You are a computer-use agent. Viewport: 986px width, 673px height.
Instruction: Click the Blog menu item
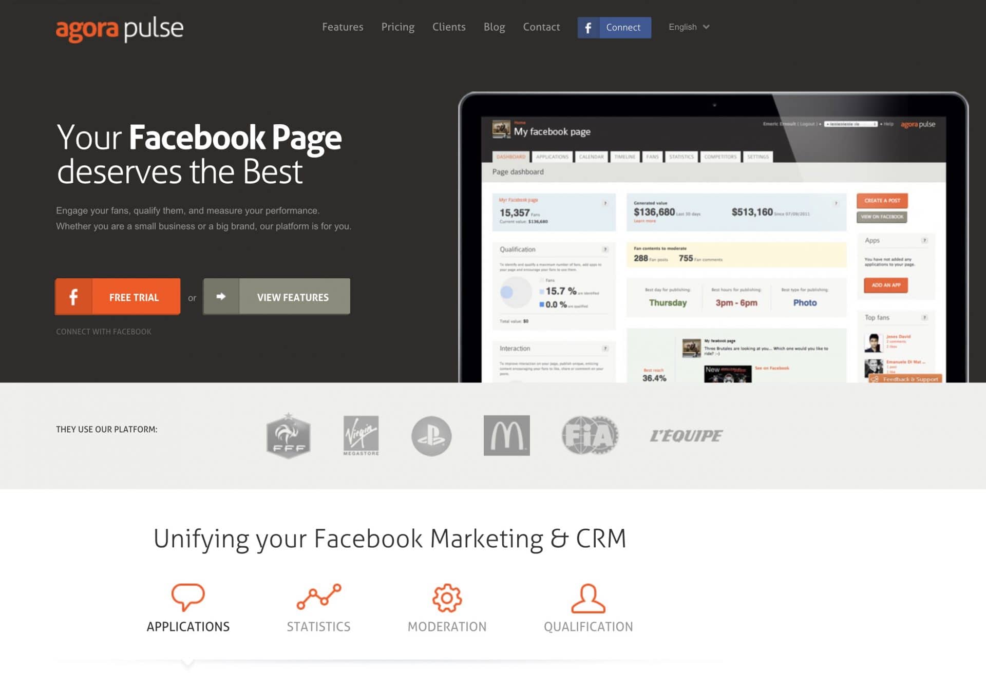coord(493,26)
